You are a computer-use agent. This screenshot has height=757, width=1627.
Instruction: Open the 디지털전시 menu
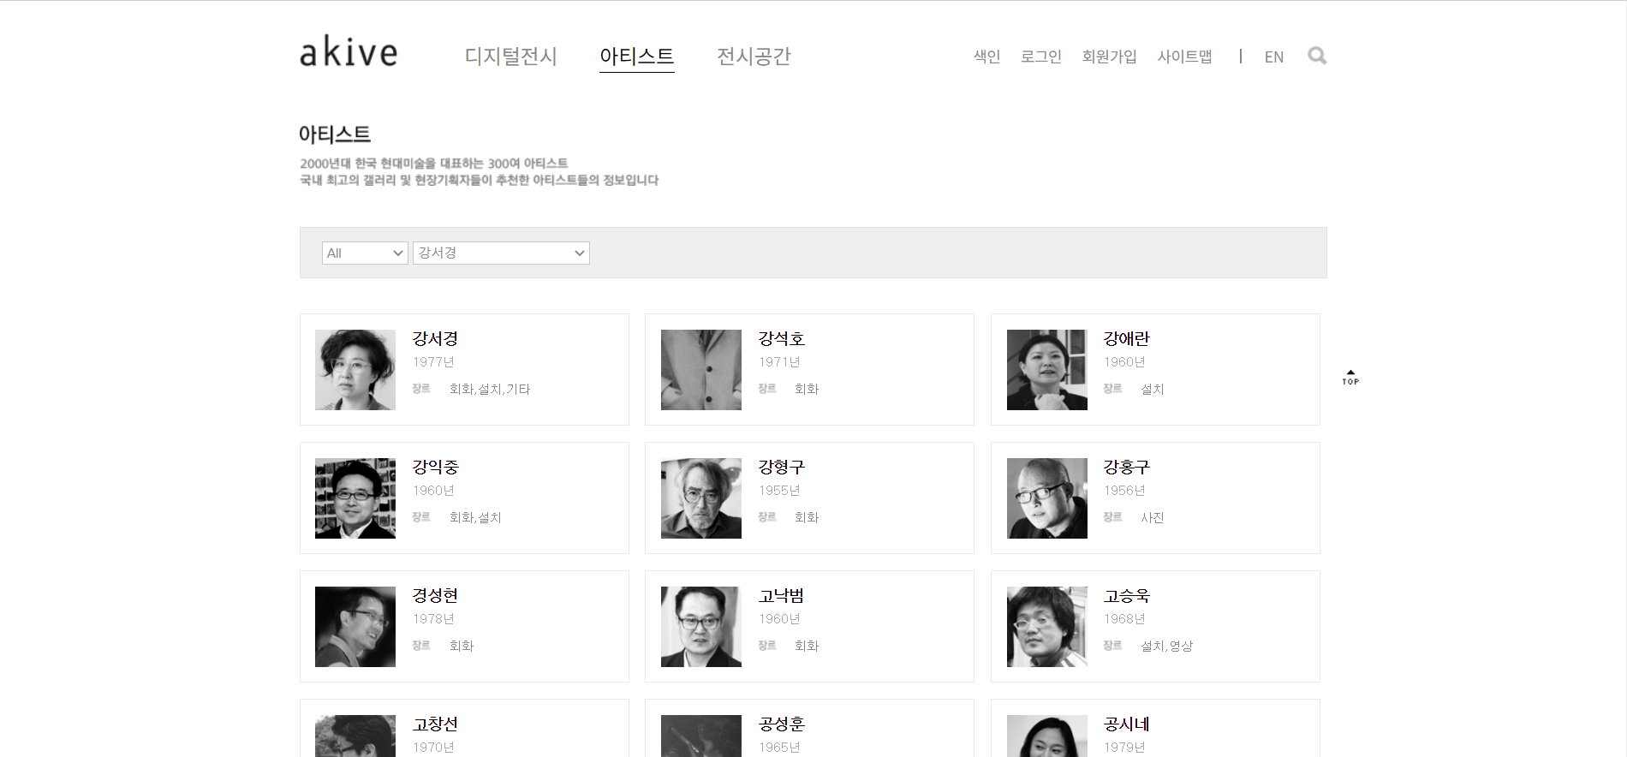click(x=510, y=57)
